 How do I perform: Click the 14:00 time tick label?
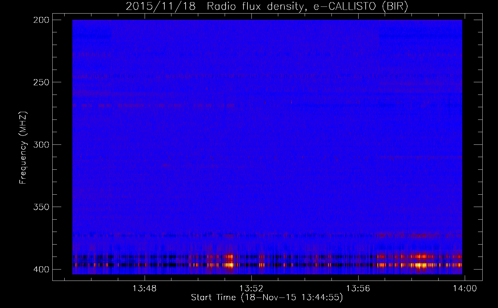pos(465,288)
